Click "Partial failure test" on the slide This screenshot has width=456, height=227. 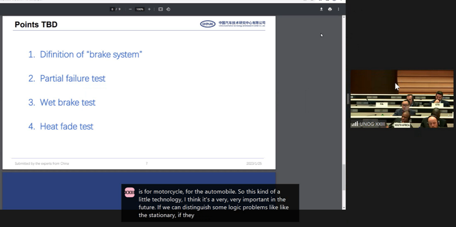(72, 78)
